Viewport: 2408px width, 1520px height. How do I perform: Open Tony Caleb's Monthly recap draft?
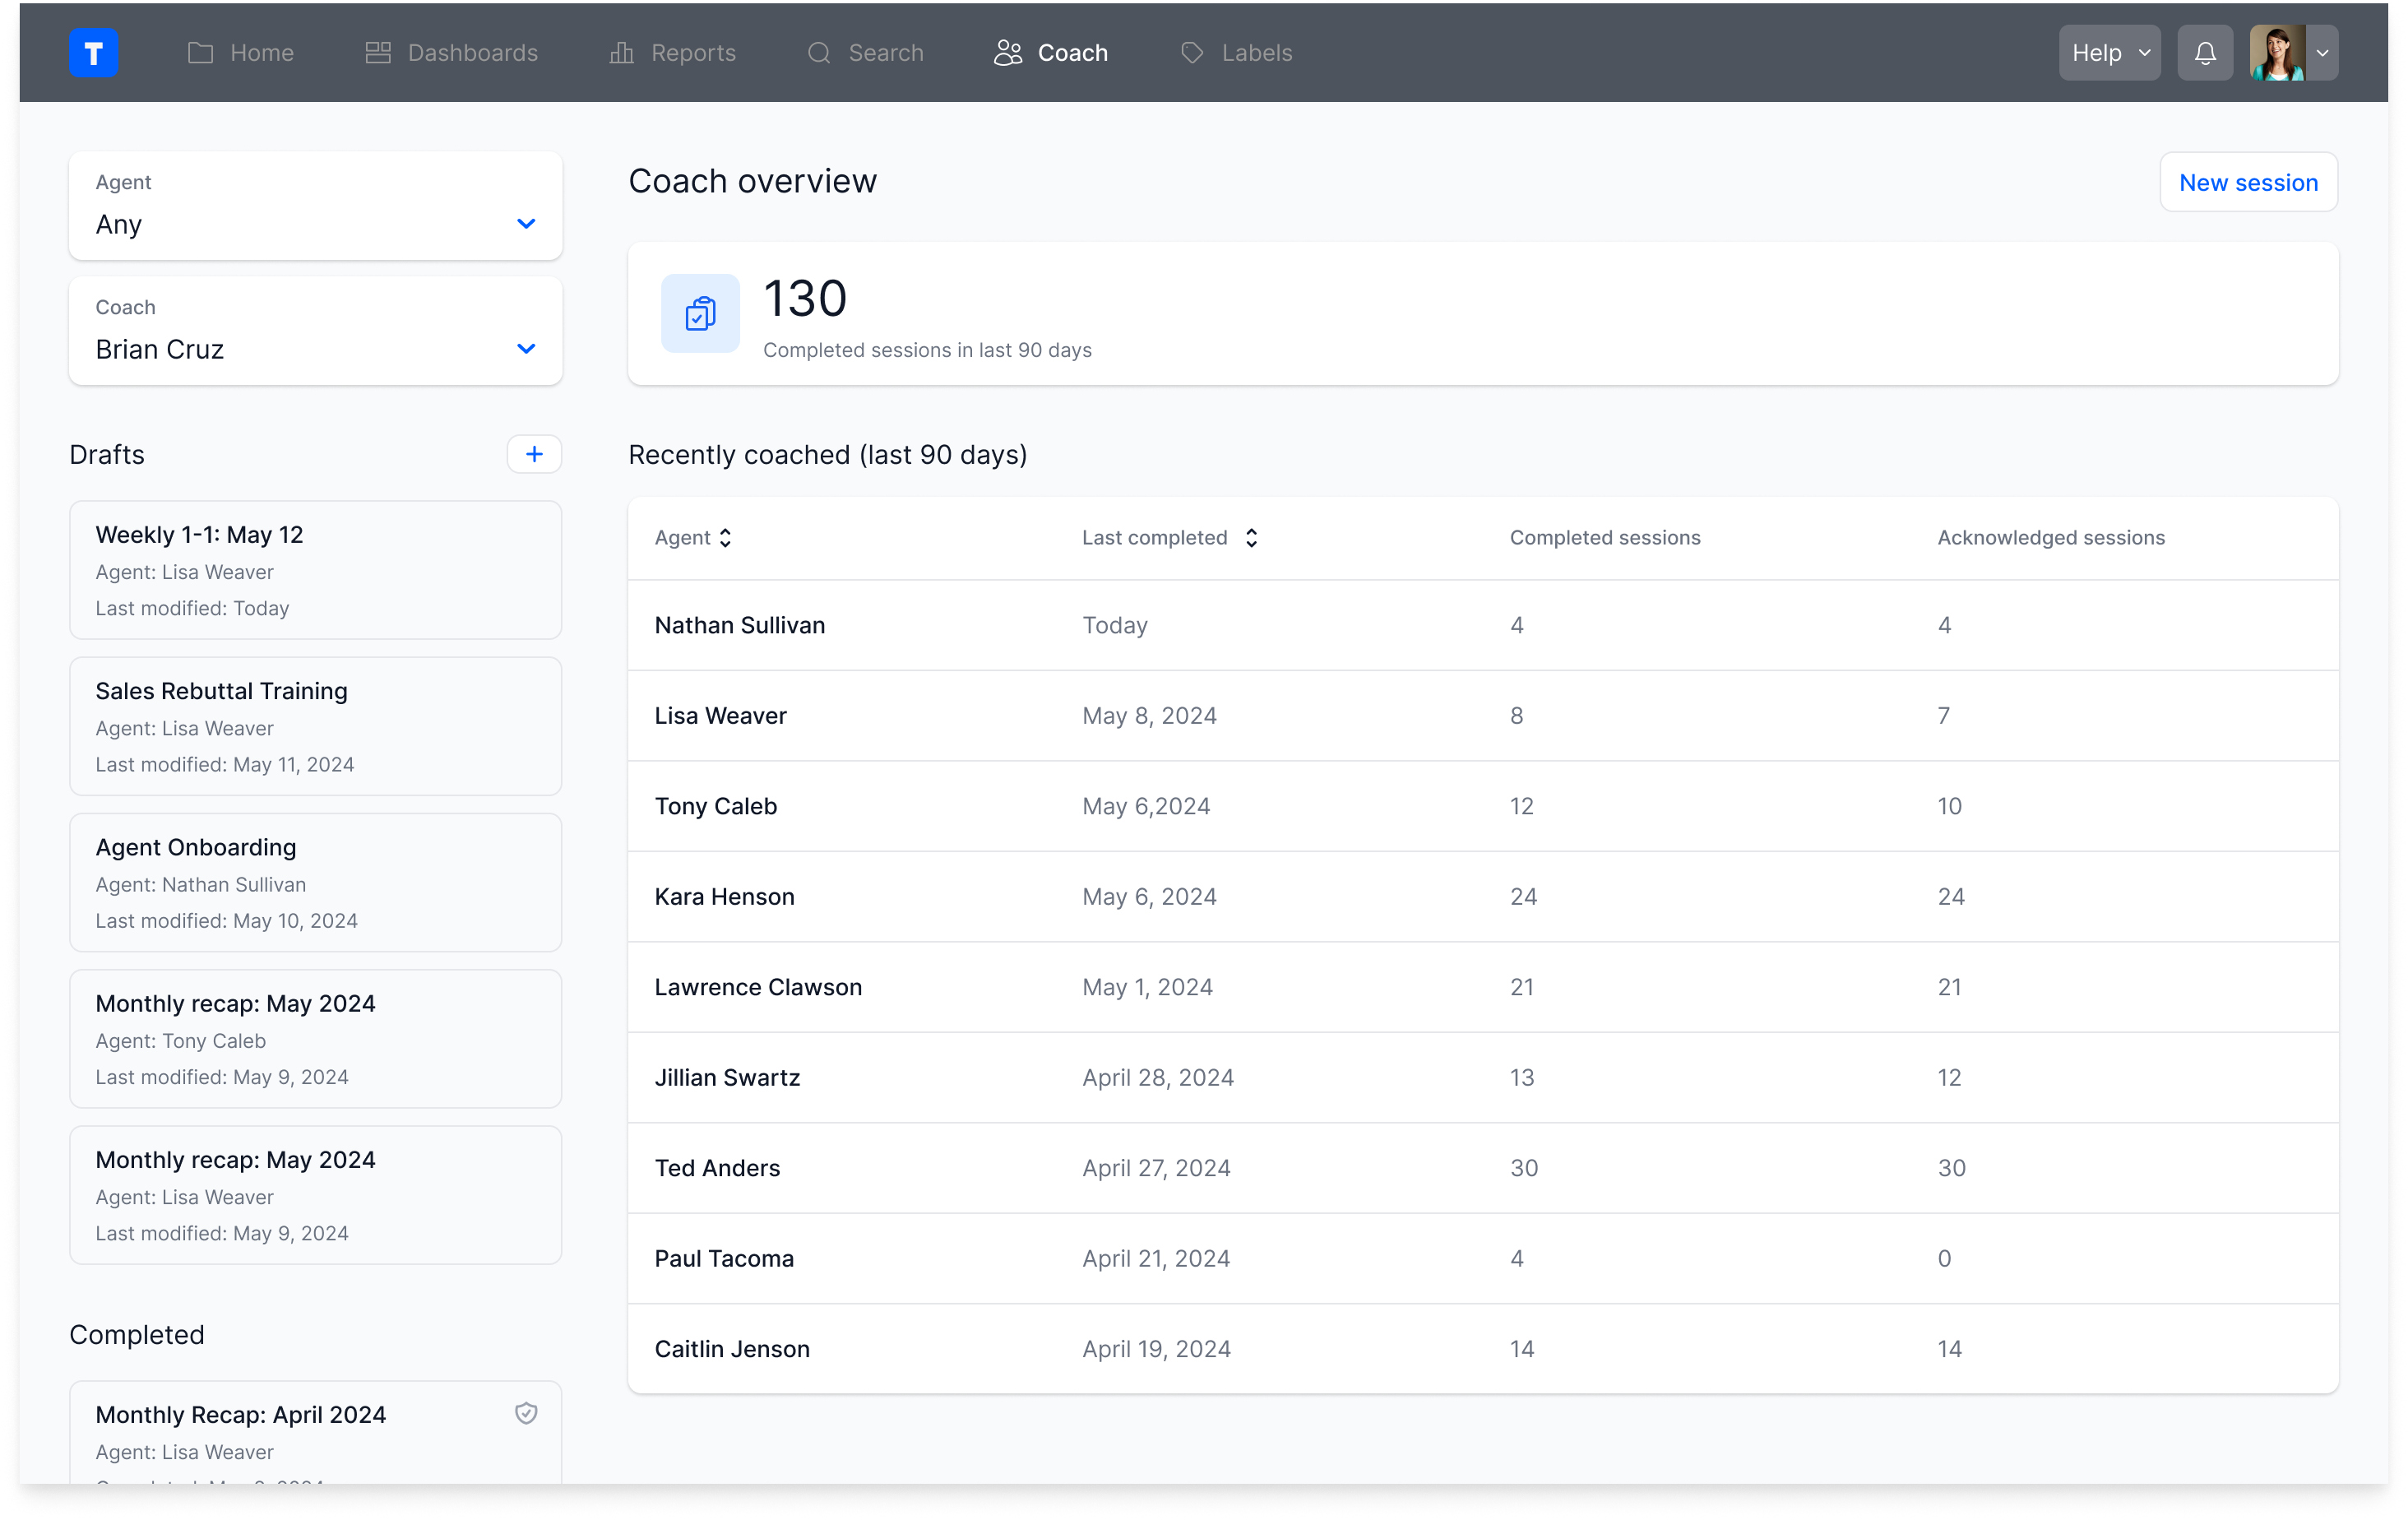[x=316, y=1039]
